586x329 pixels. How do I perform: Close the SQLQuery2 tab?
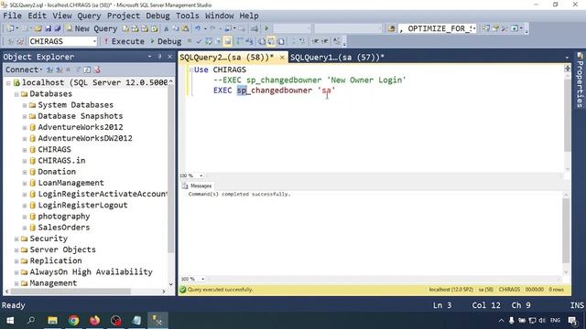coord(282,57)
